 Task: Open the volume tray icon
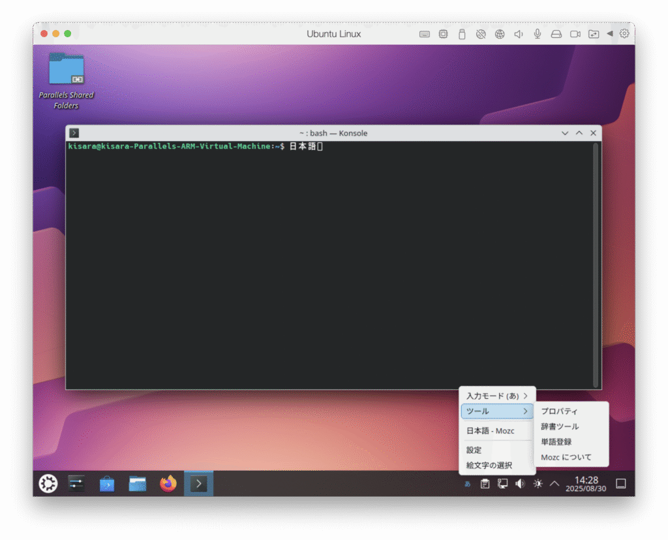[x=520, y=484]
